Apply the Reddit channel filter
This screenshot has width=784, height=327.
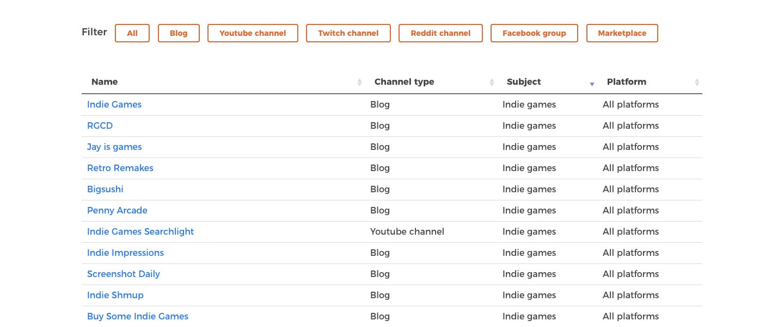[440, 33]
